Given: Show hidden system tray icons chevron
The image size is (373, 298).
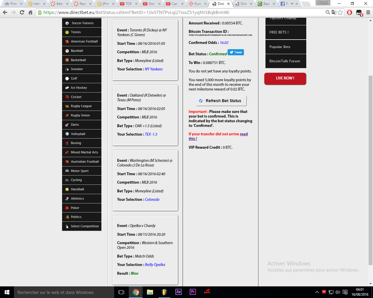Looking at the screenshot, I should point(317,292).
